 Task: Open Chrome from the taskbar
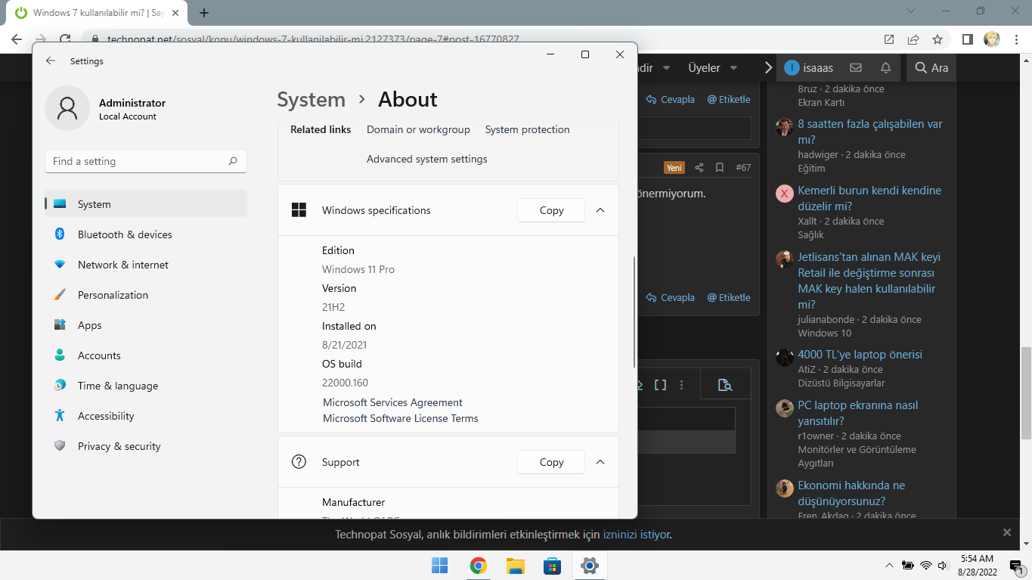[478, 565]
